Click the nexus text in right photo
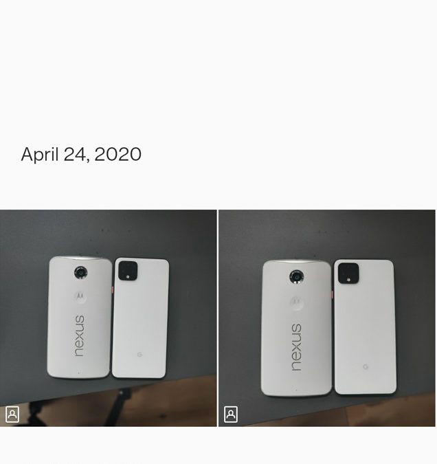Image resolution: width=437 pixels, height=464 pixels. coord(296,347)
